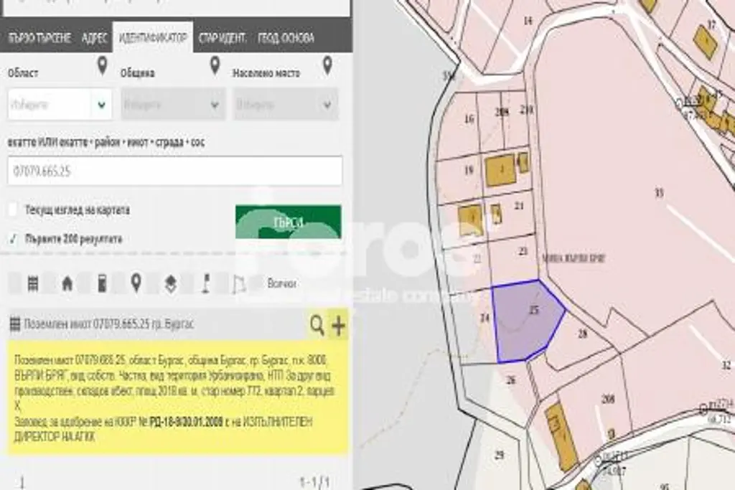Viewport: 735px width, 490px height.
Task: Select the layers filter icon
Action: pyautogui.click(x=171, y=283)
